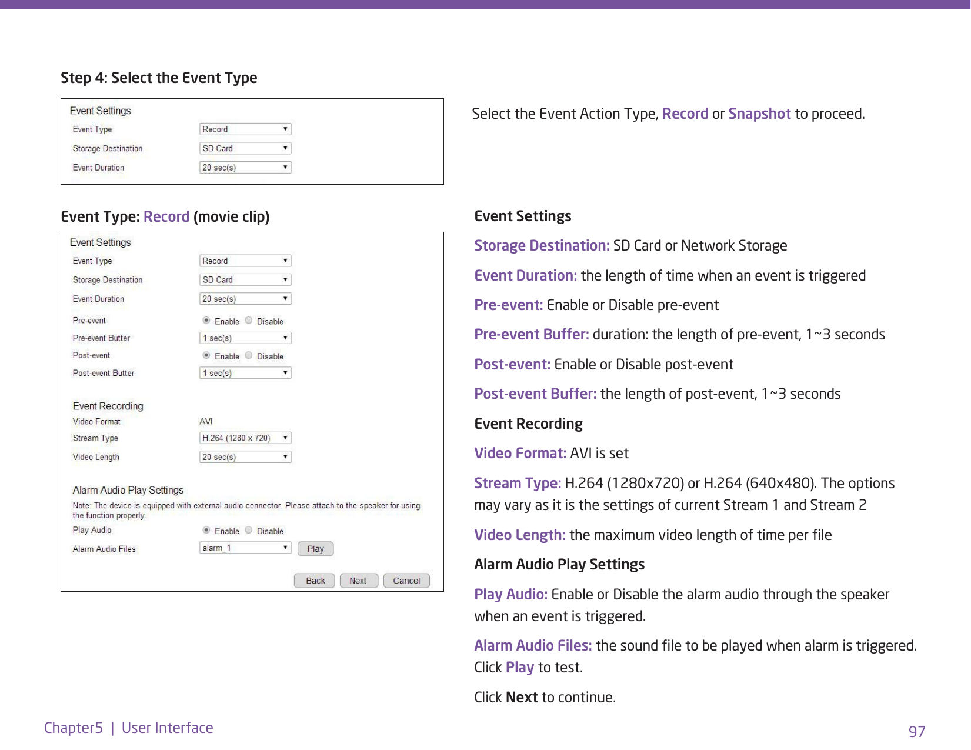971x750 pixels.
Task: Click the 'Alarm Audio Play Settings' form heading
Action: click(x=128, y=490)
